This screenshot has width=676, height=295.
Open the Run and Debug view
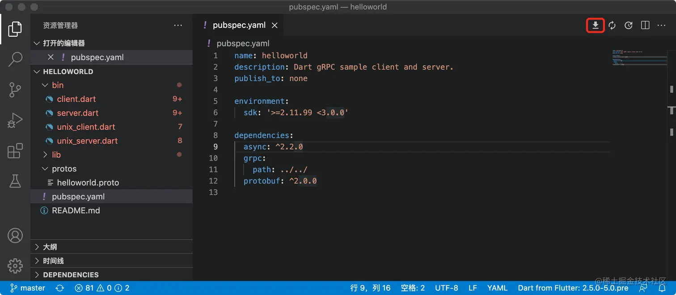tap(15, 120)
